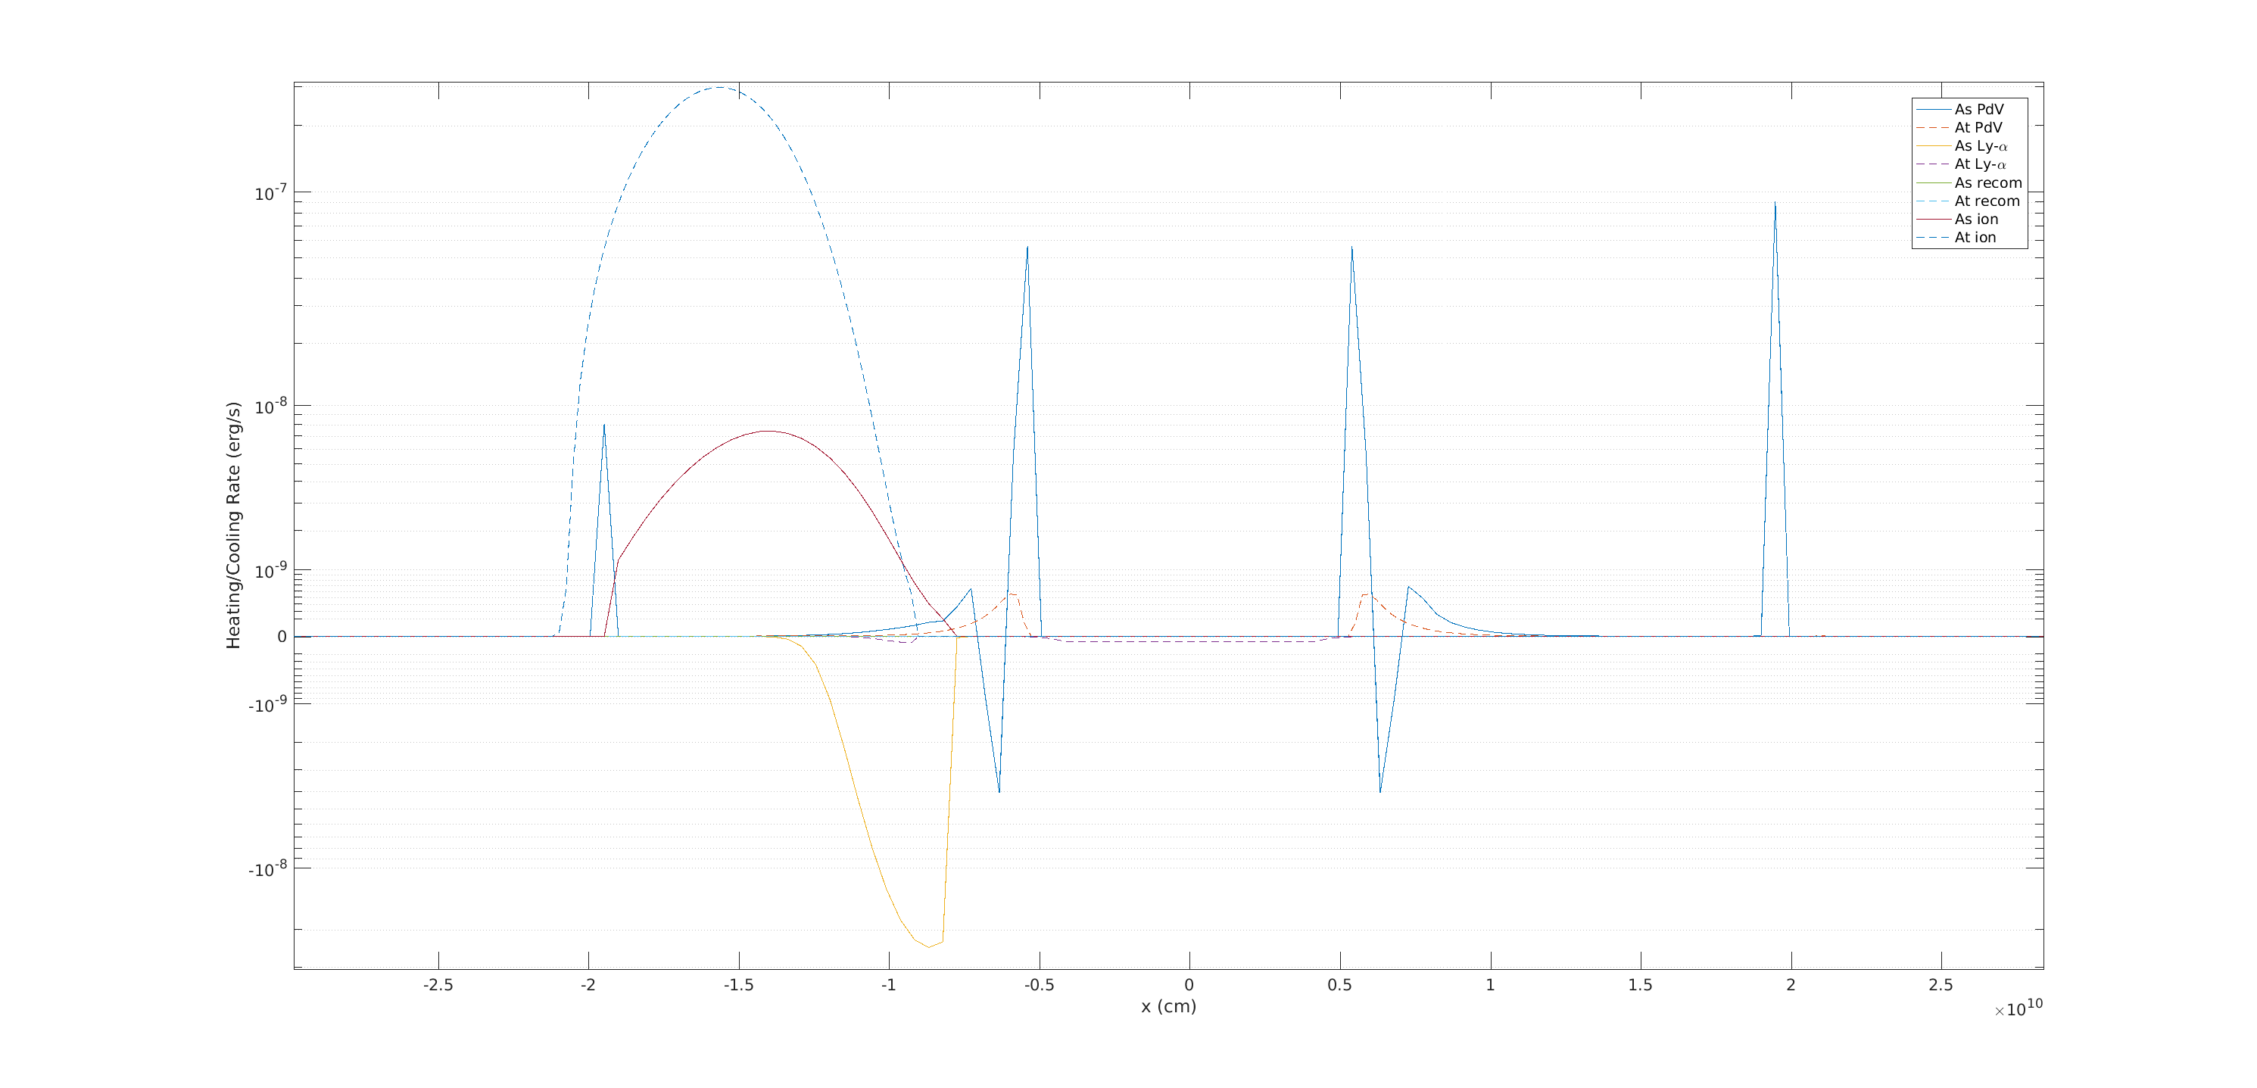
Task: Click the 'Heating/Cooling Rate (erg/s)' axis label
Action: coord(233,525)
